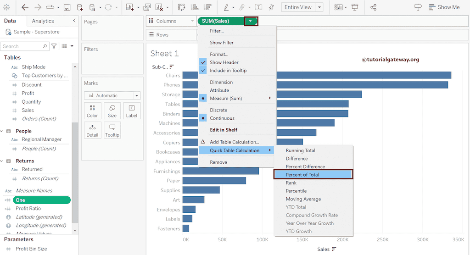This screenshot has width=470, height=255.
Task: Click the back/undo arrow in toolbar
Action: click(x=25, y=7)
